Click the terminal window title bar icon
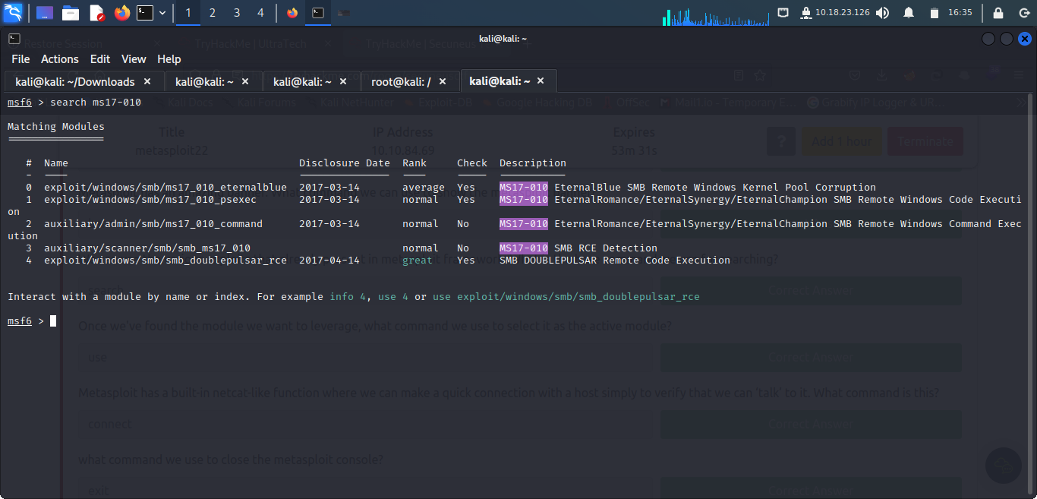This screenshot has width=1037, height=499. (14, 38)
